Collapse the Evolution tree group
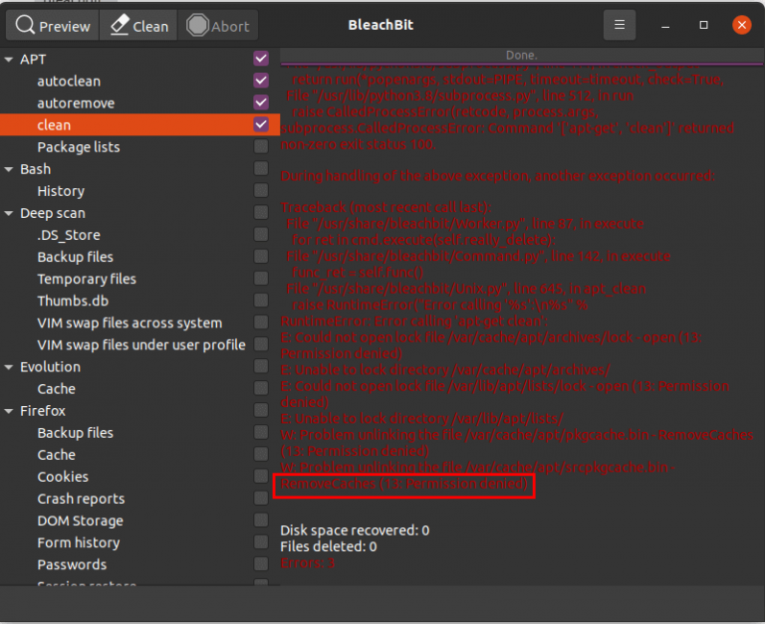 tap(9, 367)
